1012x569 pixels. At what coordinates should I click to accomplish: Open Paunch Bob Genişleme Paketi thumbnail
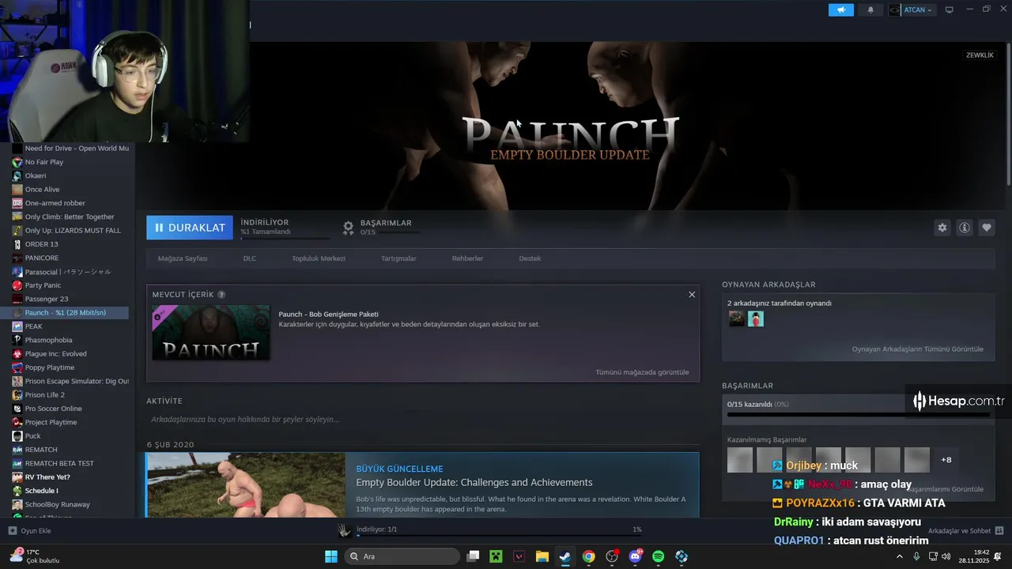pyautogui.click(x=211, y=333)
